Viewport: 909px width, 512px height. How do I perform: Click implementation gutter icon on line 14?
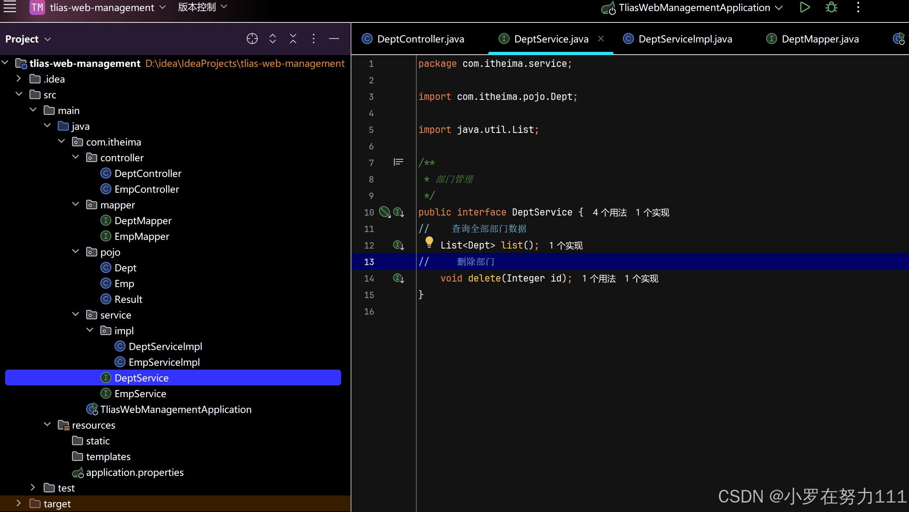tap(399, 278)
